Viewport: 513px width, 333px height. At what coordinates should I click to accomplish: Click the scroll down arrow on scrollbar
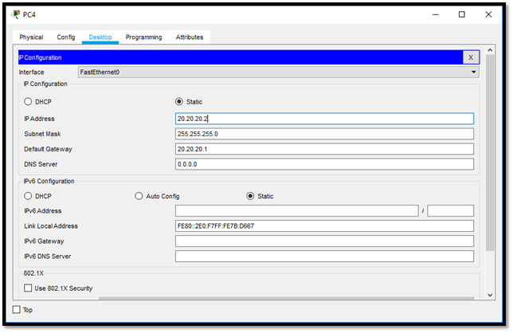tap(489, 295)
